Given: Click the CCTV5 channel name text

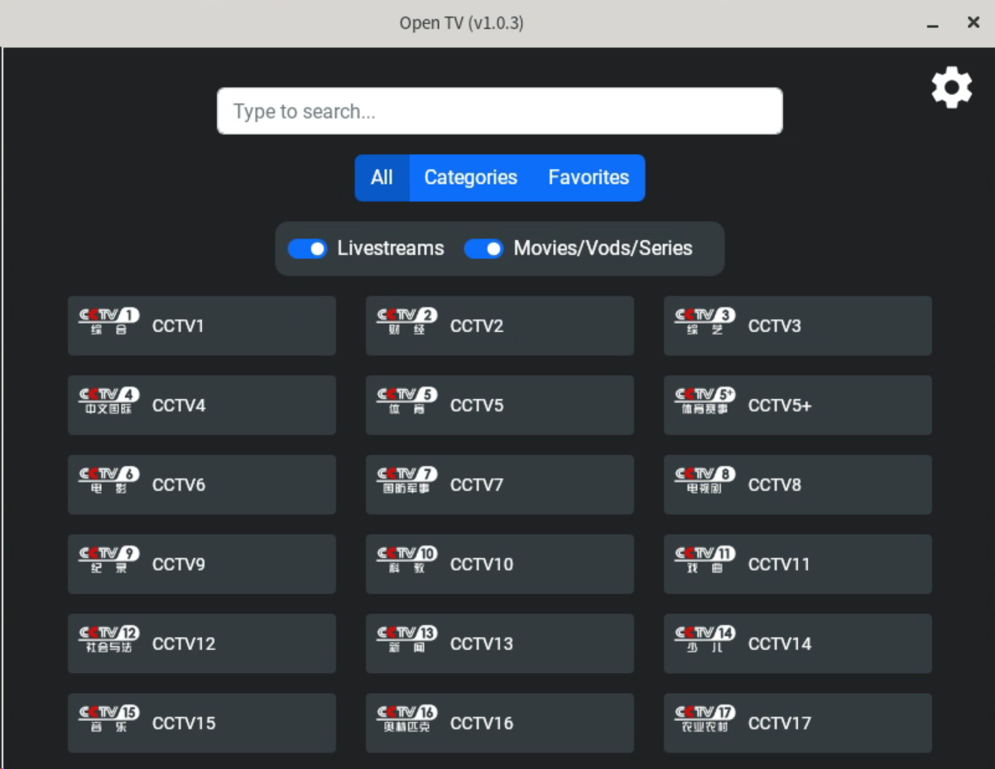Looking at the screenshot, I should pos(477,406).
